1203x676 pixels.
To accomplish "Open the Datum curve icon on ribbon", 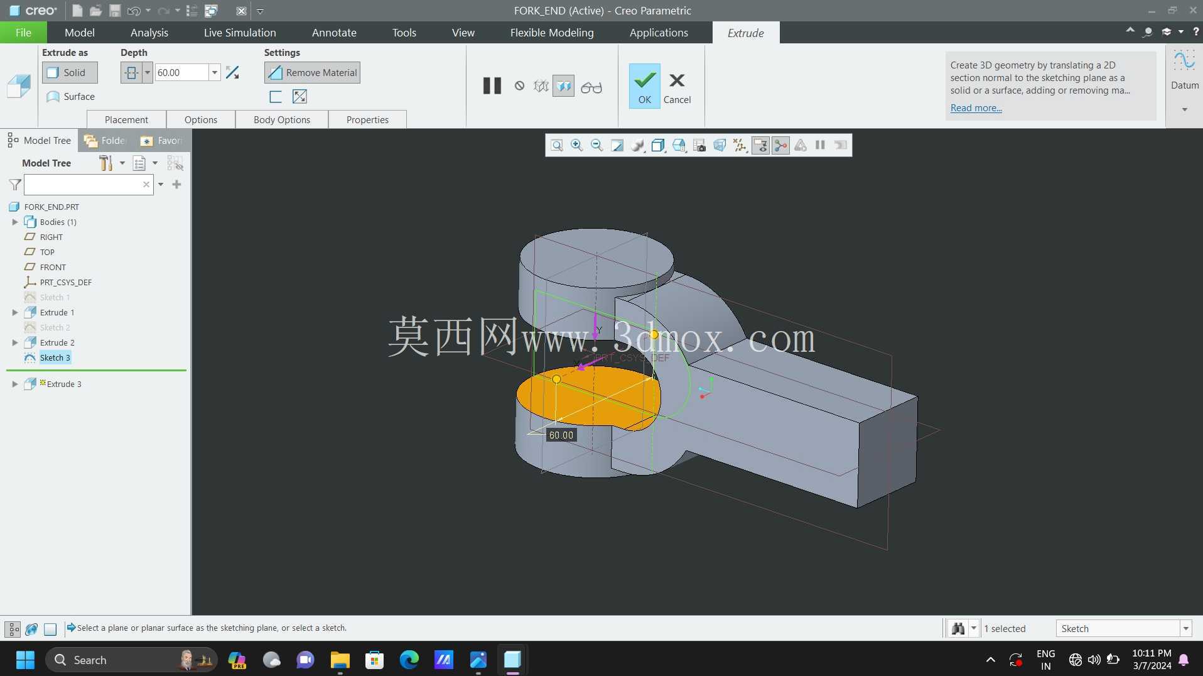I will (1185, 62).
